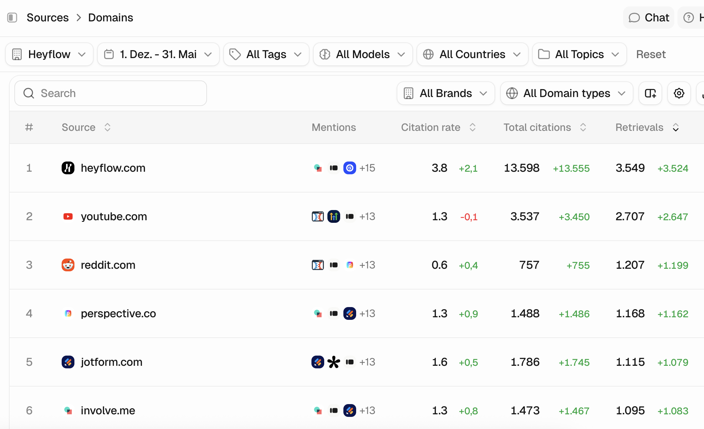Click first mention icon in youtube.com row
The image size is (704, 429).
click(318, 216)
